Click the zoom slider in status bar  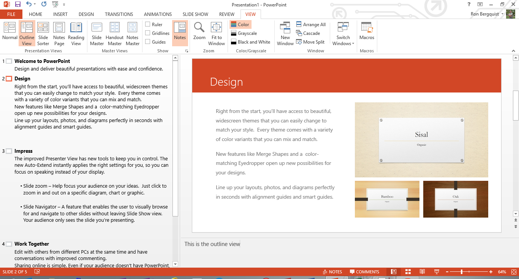click(462, 272)
